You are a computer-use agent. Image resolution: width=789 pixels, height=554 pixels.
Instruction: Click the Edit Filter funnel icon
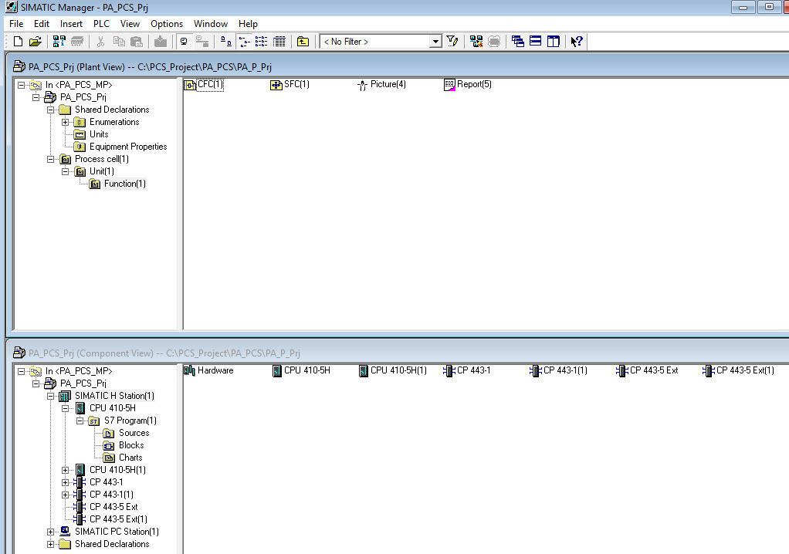click(x=452, y=42)
